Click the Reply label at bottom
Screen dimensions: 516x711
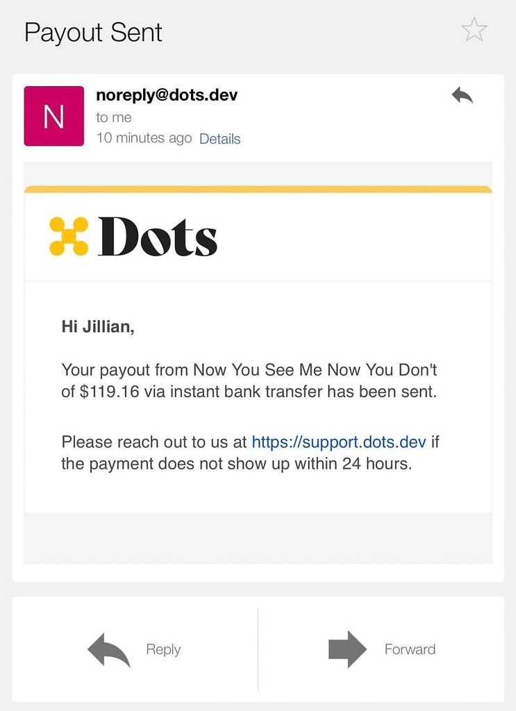click(163, 650)
